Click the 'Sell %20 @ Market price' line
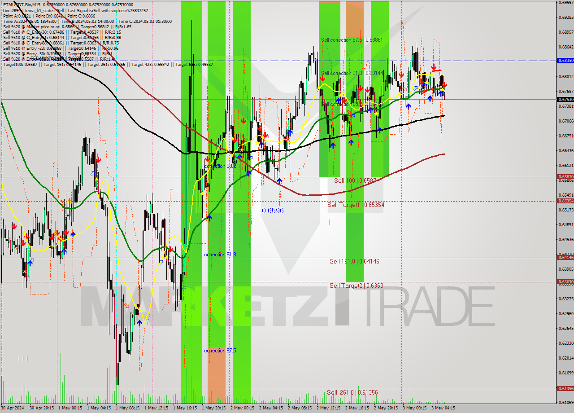 tap(67, 26)
